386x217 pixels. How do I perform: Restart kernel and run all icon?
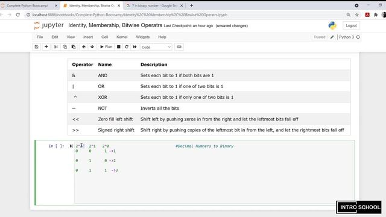(134, 47)
